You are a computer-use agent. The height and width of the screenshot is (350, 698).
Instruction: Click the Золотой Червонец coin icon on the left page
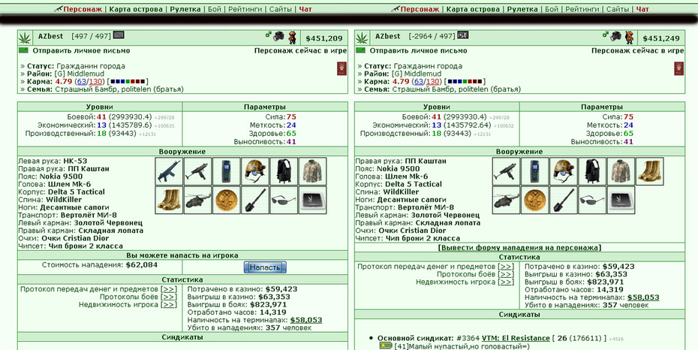click(226, 201)
